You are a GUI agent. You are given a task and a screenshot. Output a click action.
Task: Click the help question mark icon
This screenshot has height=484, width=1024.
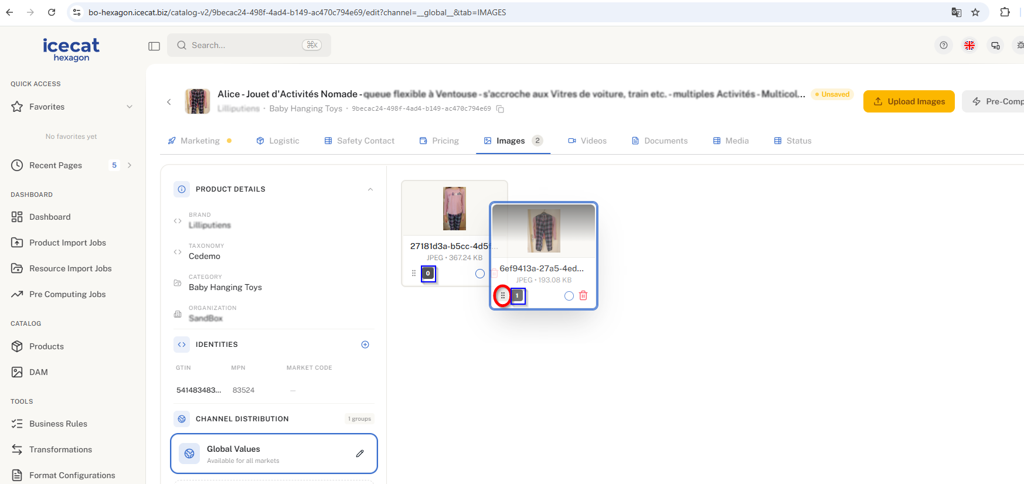coord(943,45)
